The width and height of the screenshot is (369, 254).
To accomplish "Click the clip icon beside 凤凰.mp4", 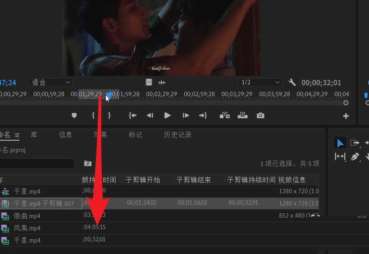I will 5,228.
